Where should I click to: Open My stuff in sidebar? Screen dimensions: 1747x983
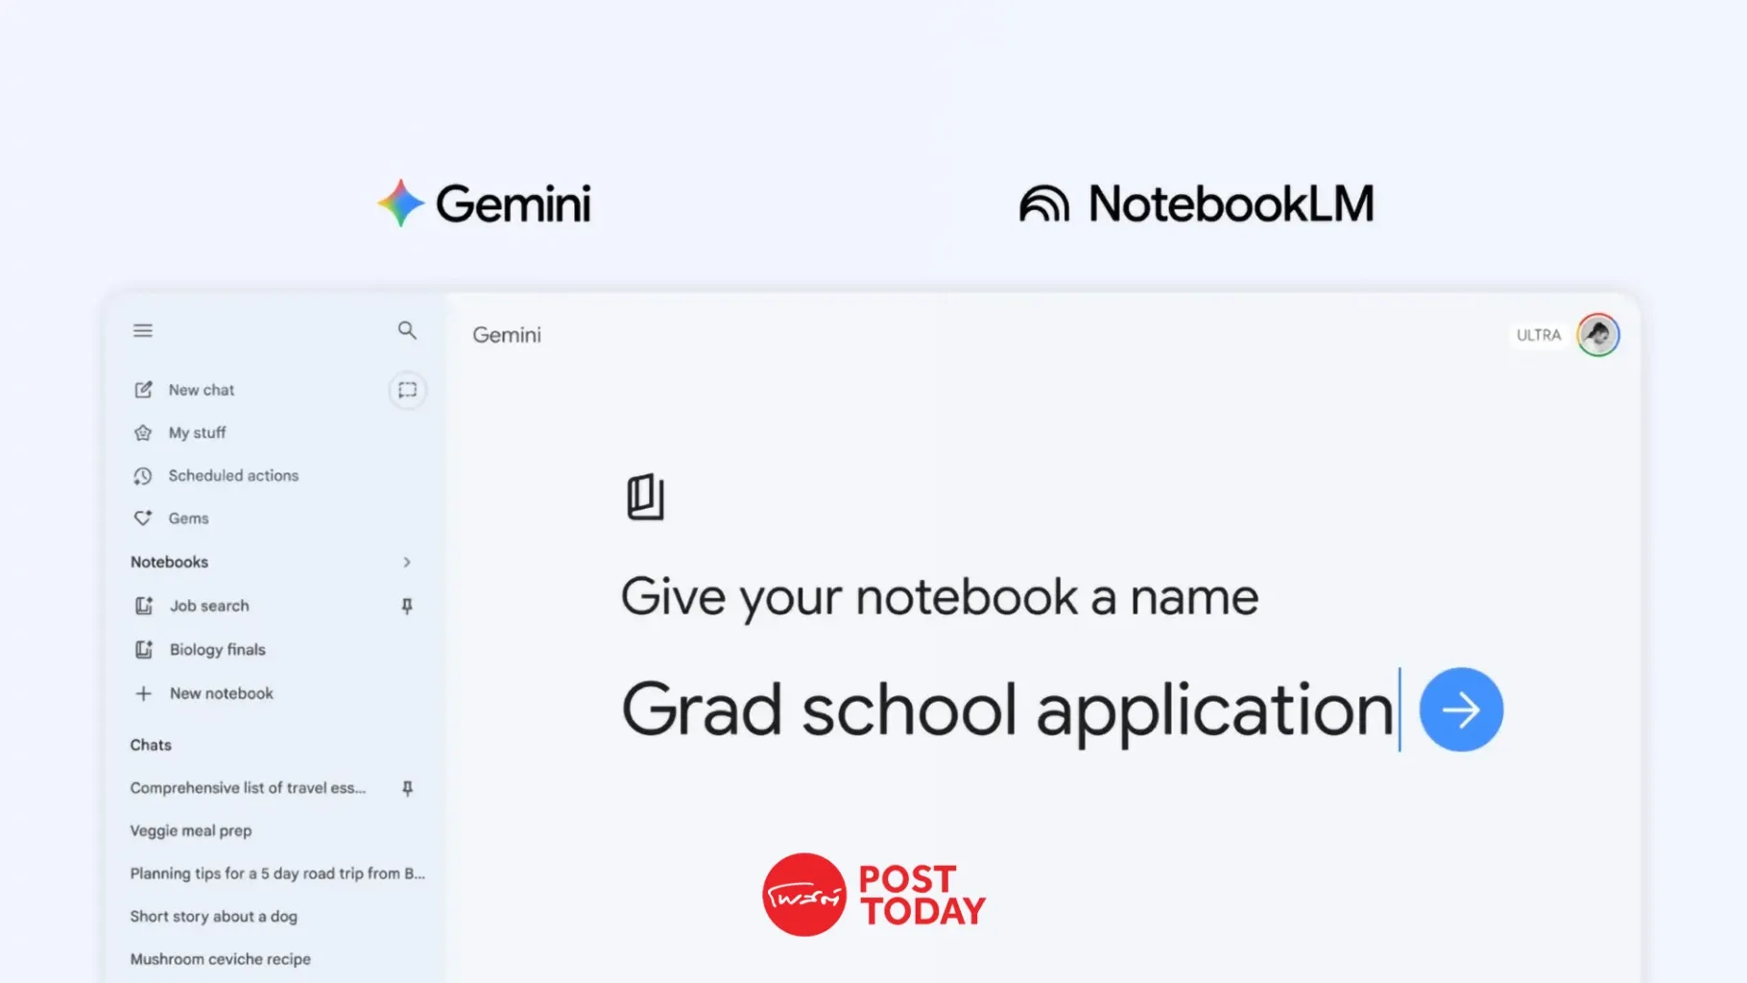(197, 433)
